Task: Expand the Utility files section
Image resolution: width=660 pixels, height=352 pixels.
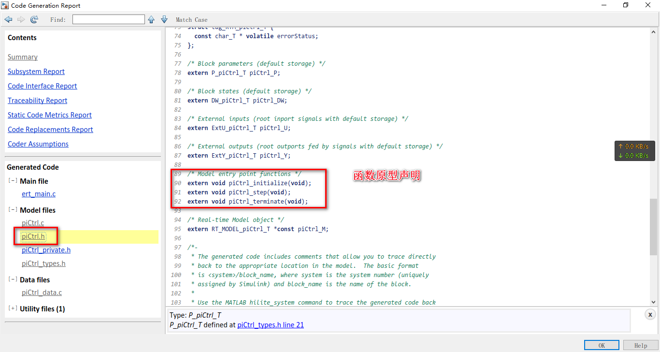Action: (x=12, y=308)
